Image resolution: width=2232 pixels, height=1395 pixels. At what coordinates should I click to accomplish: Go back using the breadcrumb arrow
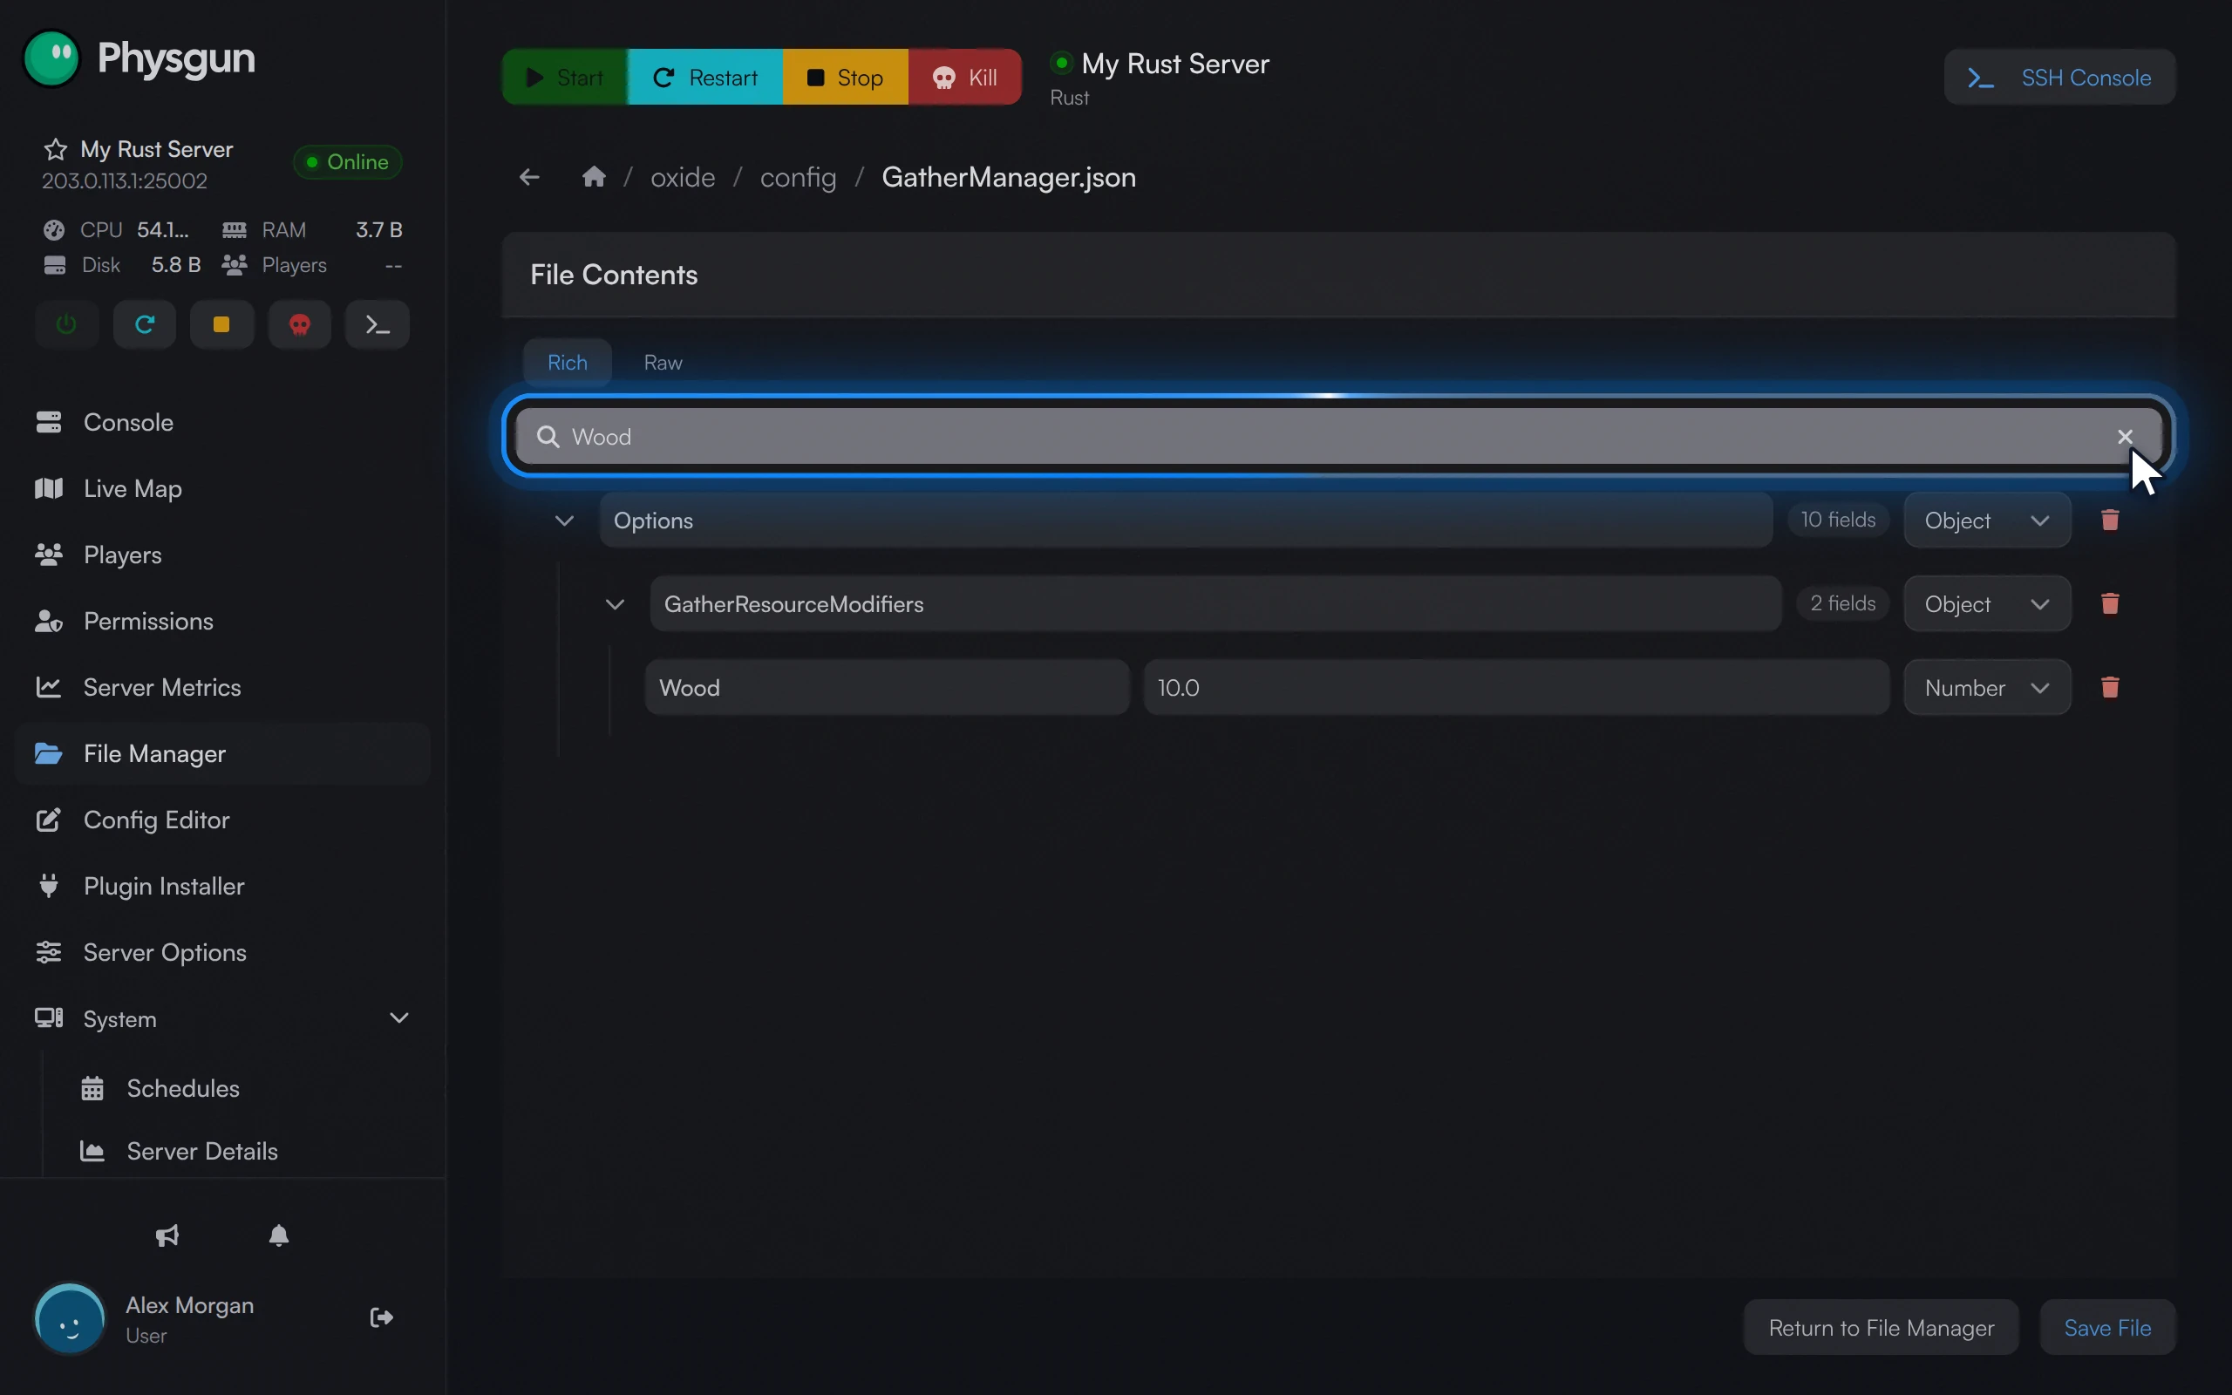coord(529,177)
